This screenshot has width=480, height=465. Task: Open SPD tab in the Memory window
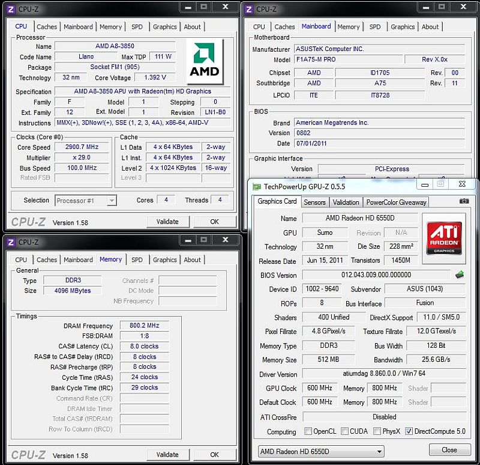137,260
